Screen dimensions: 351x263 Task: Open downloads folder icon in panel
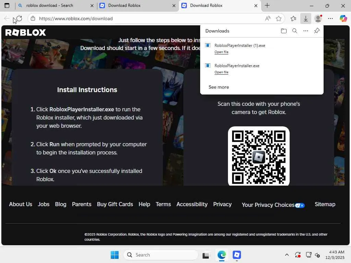pyautogui.click(x=283, y=31)
